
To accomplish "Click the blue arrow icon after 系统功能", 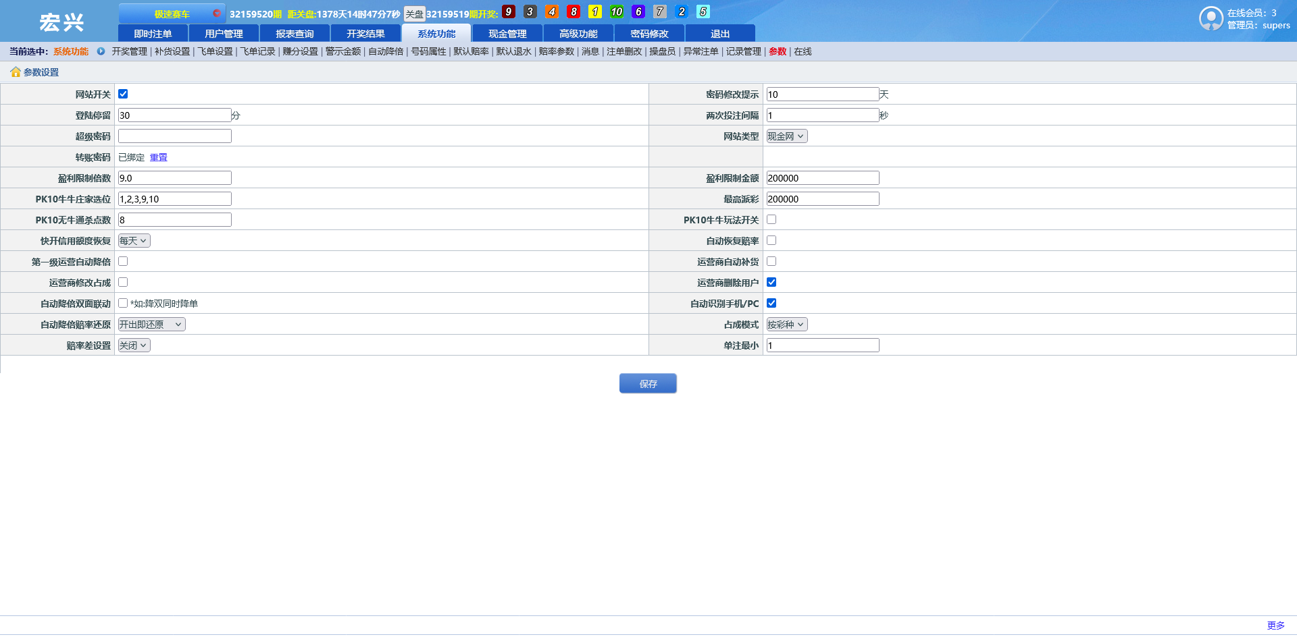I will pos(101,51).
